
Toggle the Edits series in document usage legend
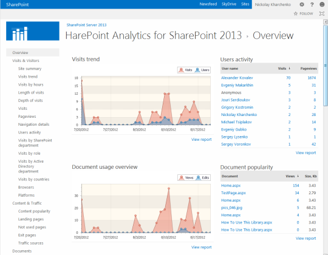click(x=202, y=178)
